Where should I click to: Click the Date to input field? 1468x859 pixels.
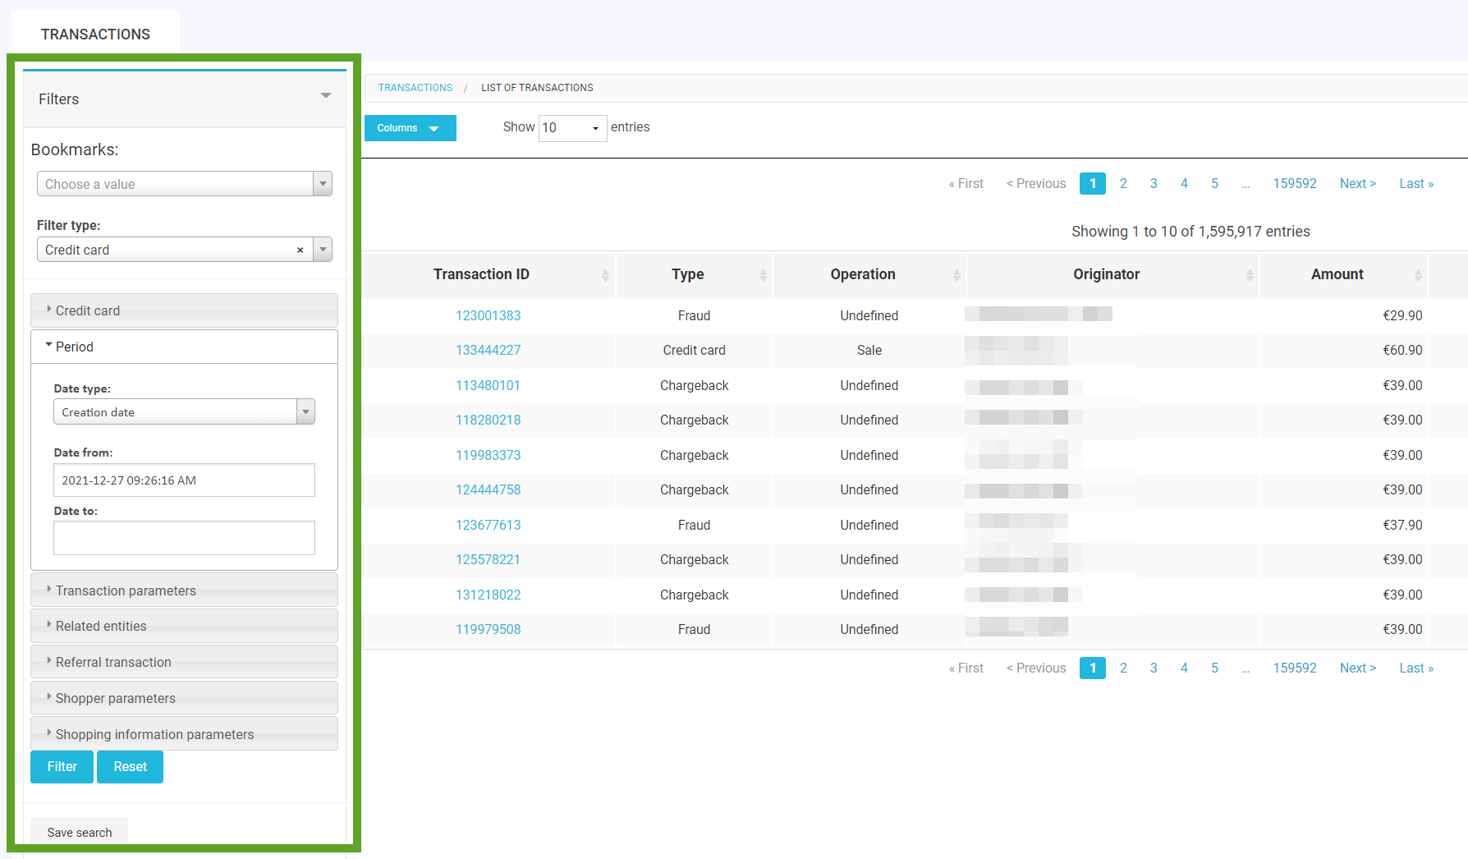183,538
